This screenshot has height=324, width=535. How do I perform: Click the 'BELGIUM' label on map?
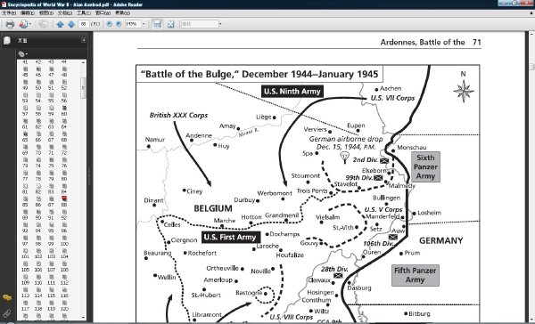[213, 208]
